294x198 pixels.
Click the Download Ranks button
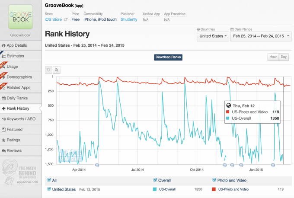(168, 57)
